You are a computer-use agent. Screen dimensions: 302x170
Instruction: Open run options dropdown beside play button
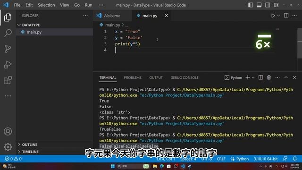(278, 16)
